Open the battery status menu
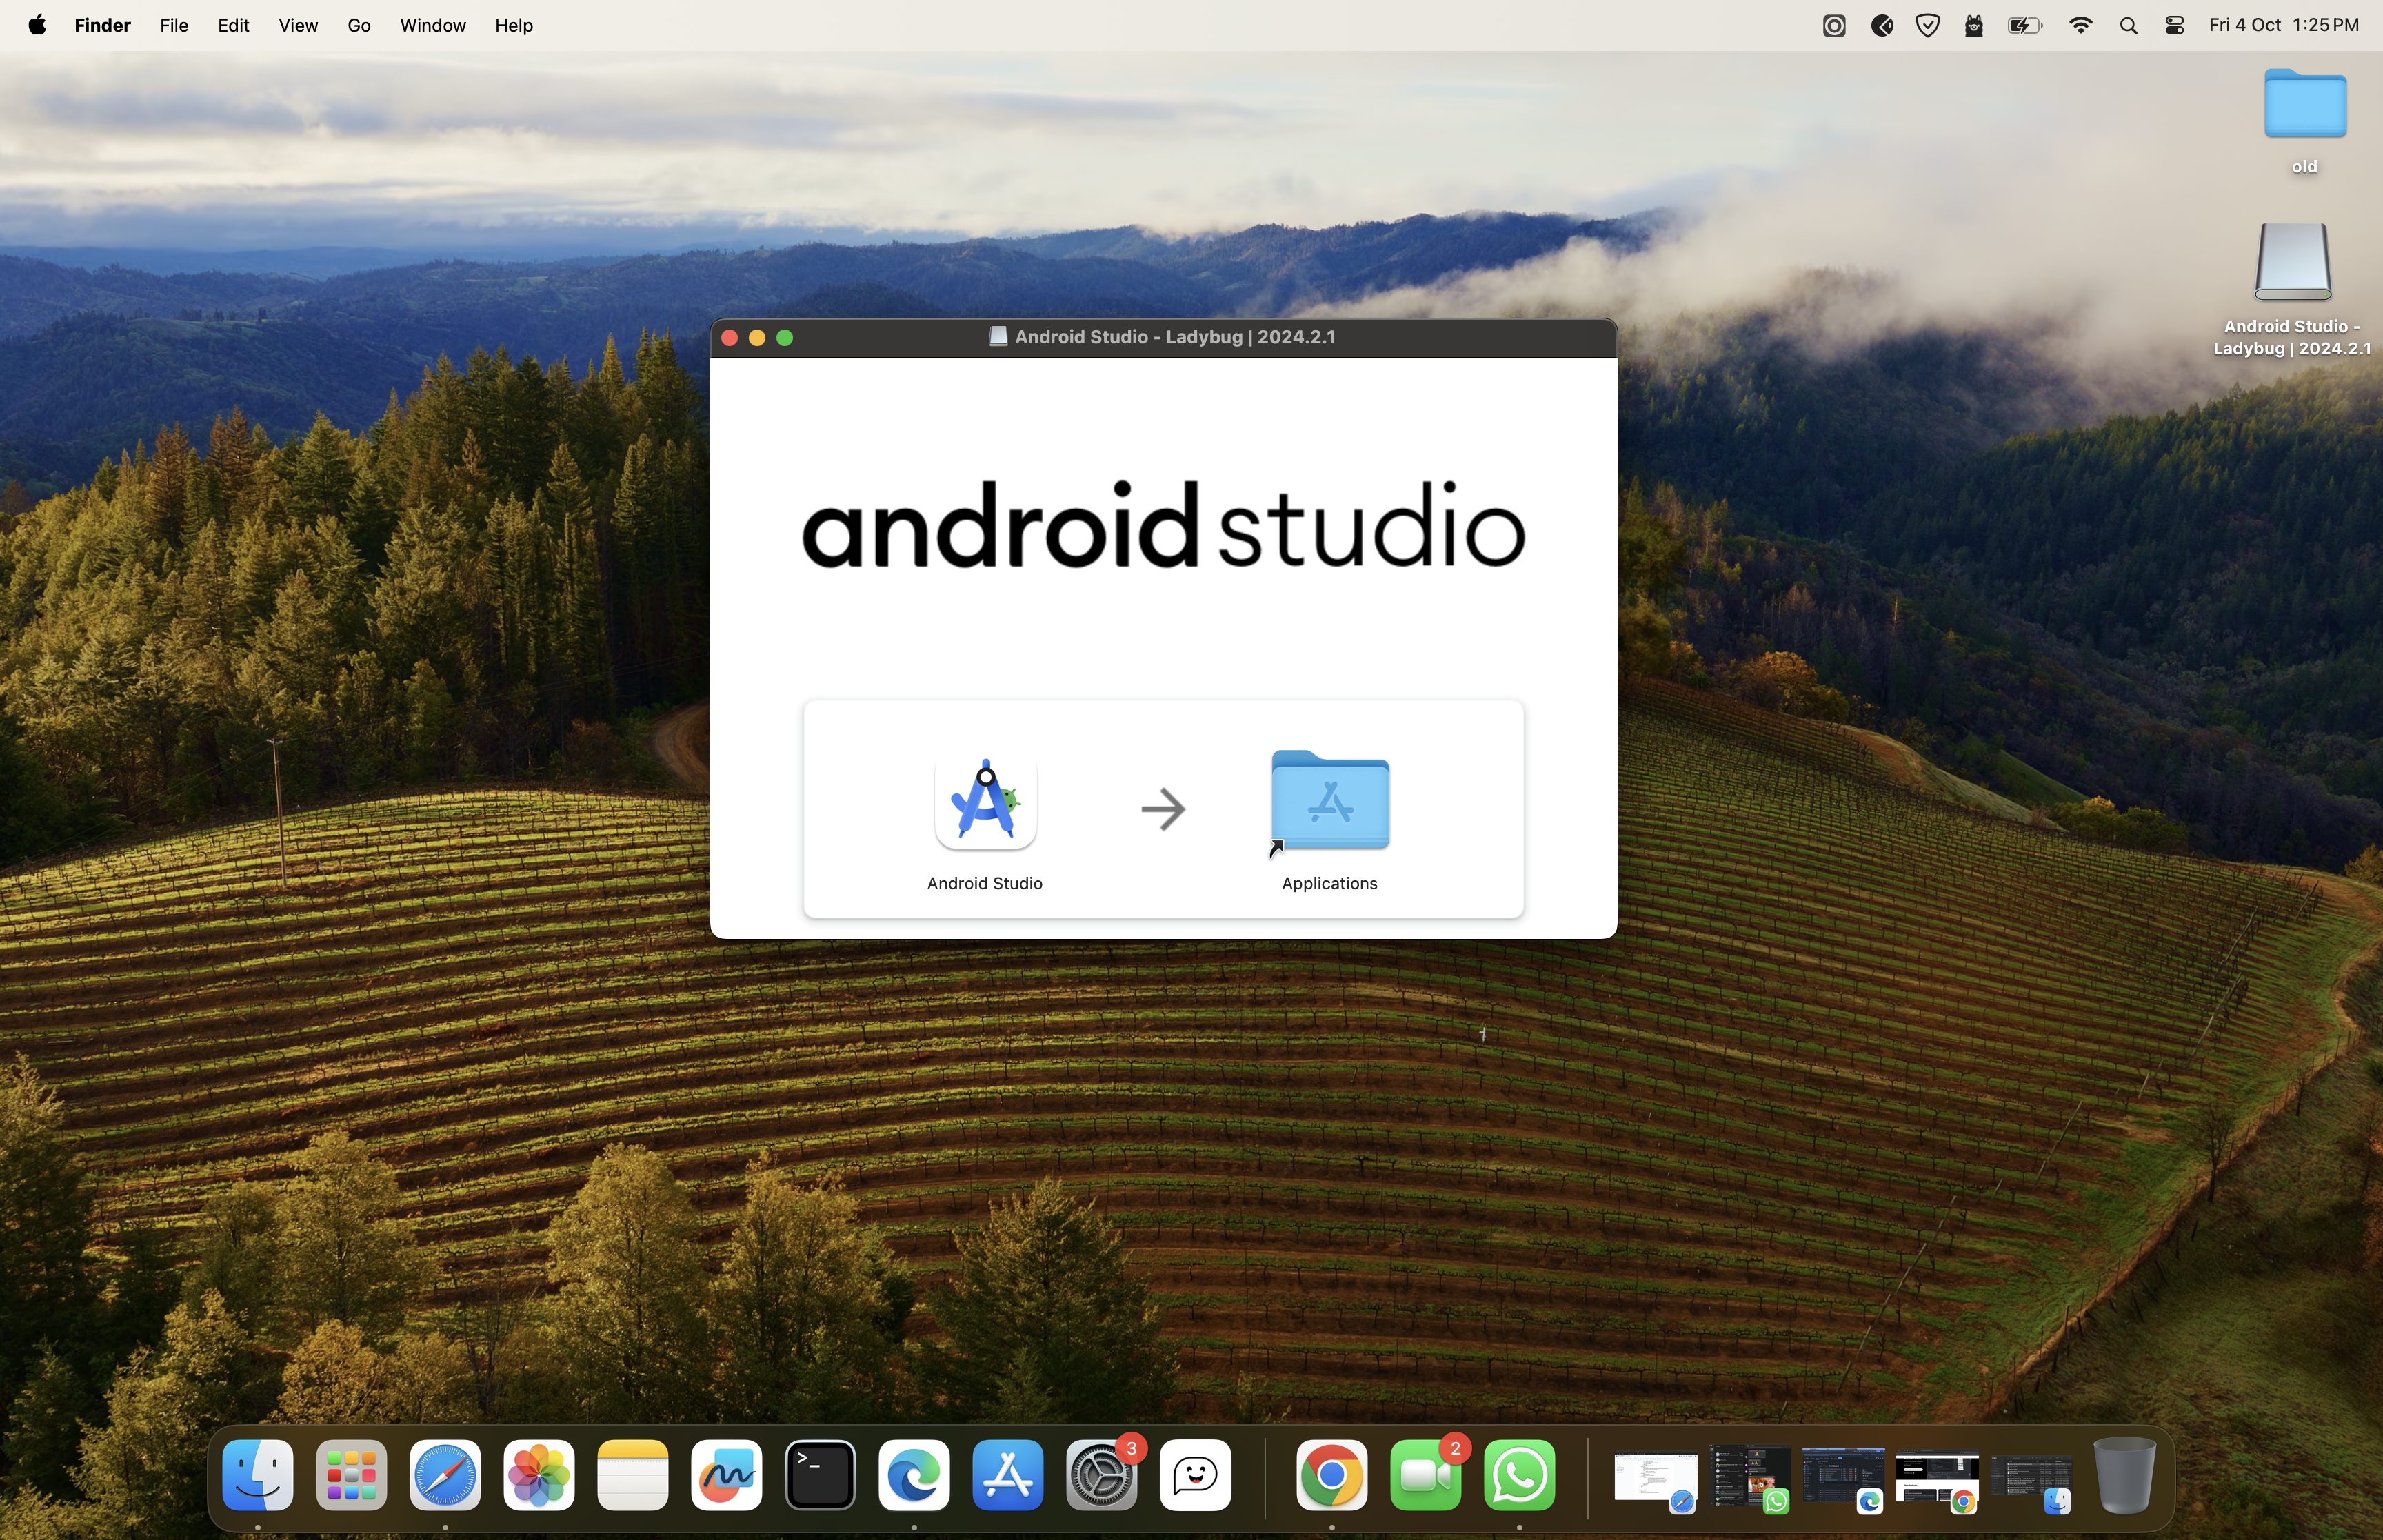Viewport: 2383px width, 1540px height. 2025,26
